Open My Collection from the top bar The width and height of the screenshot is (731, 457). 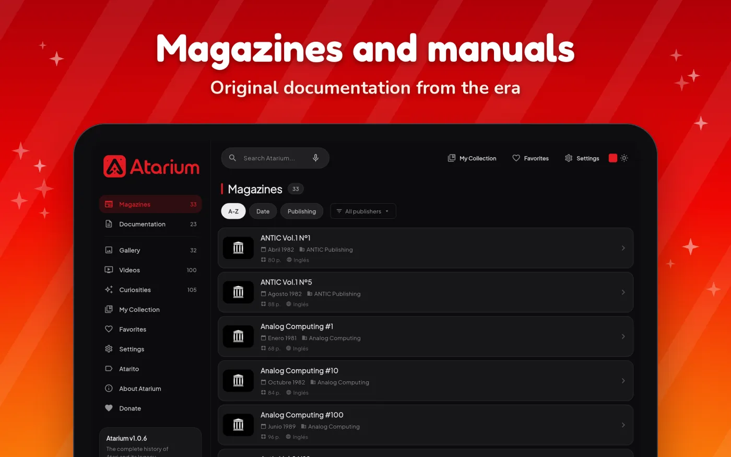[x=472, y=158]
